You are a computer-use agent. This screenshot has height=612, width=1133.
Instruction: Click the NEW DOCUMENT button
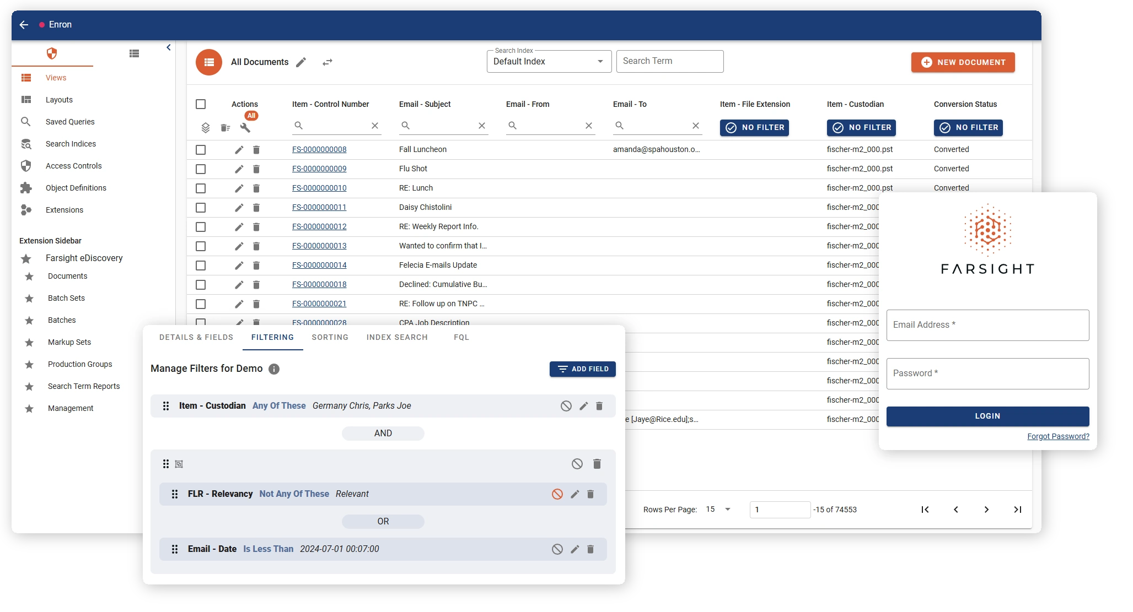[x=962, y=62]
